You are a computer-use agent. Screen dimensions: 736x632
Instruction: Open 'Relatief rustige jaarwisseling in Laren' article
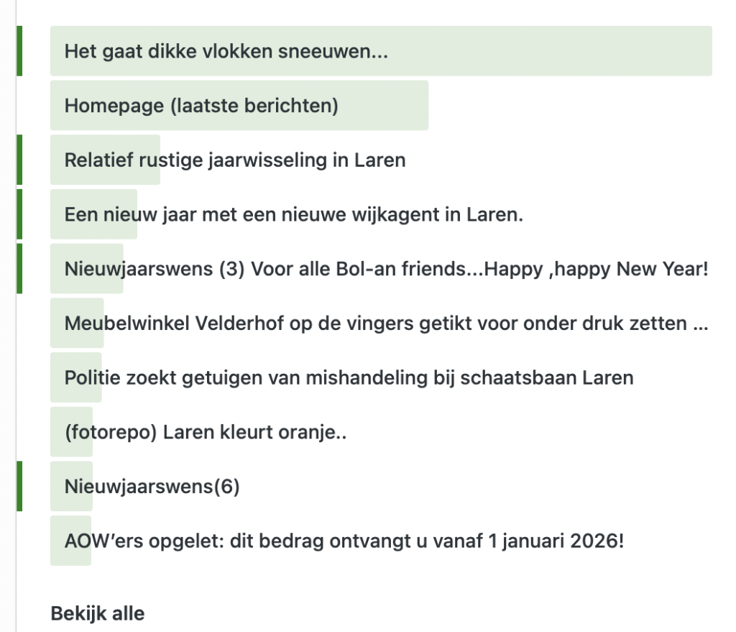tap(235, 160)
